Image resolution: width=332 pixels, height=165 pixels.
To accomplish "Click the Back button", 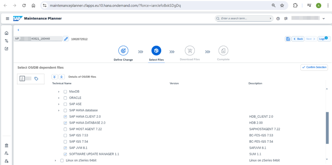I will coord(298,39).
